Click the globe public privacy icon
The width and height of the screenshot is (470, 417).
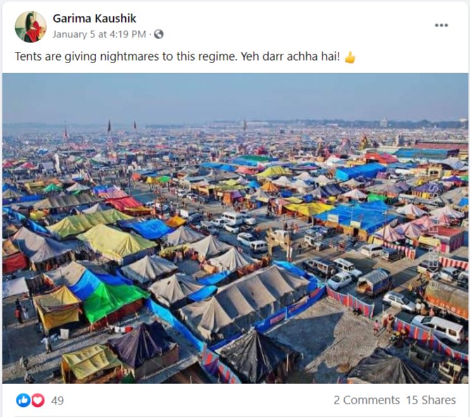click(x=159, y=34)
